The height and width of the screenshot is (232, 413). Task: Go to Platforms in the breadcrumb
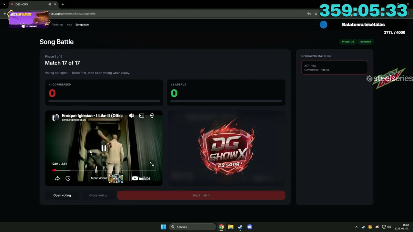coord(57,24)
